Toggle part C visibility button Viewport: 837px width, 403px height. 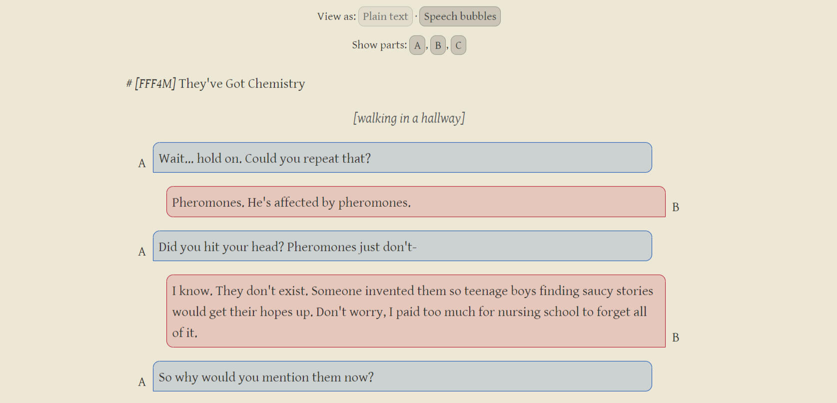pos(458,45)
